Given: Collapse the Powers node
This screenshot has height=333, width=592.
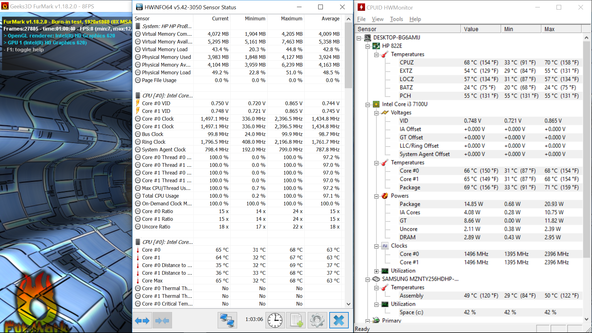Looking at the screenshot, I should [376, 196].
